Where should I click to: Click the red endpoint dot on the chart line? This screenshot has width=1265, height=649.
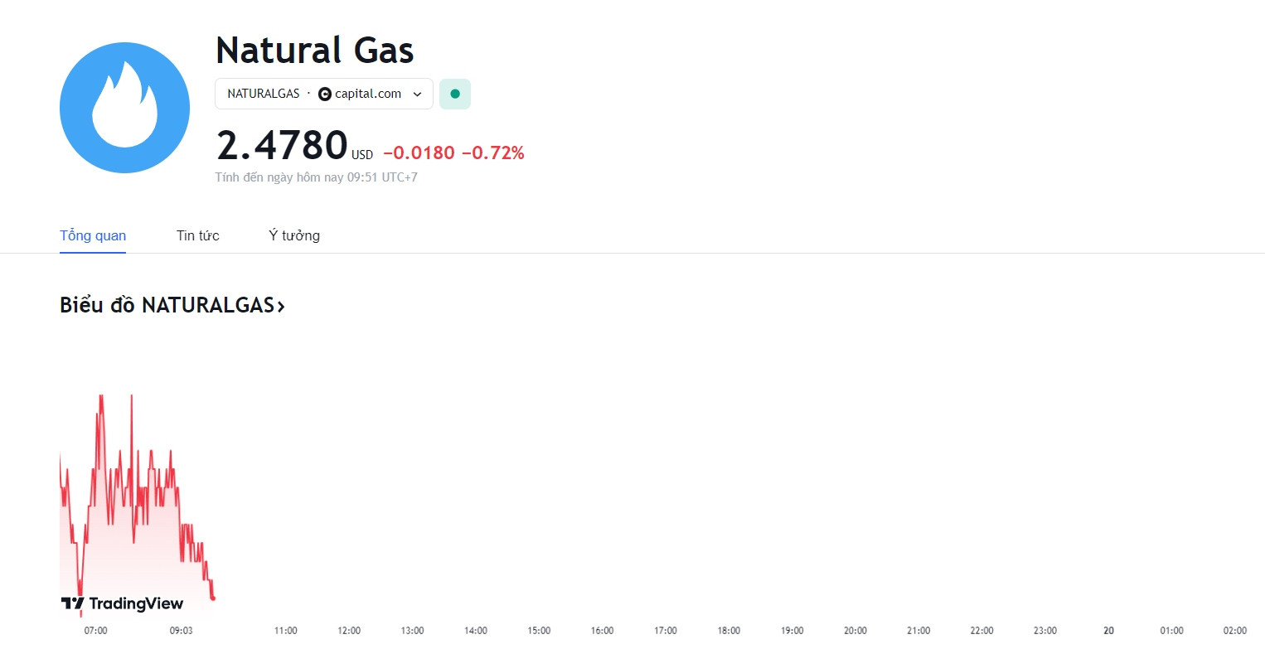pyautogui.click(x=214, y=598)
